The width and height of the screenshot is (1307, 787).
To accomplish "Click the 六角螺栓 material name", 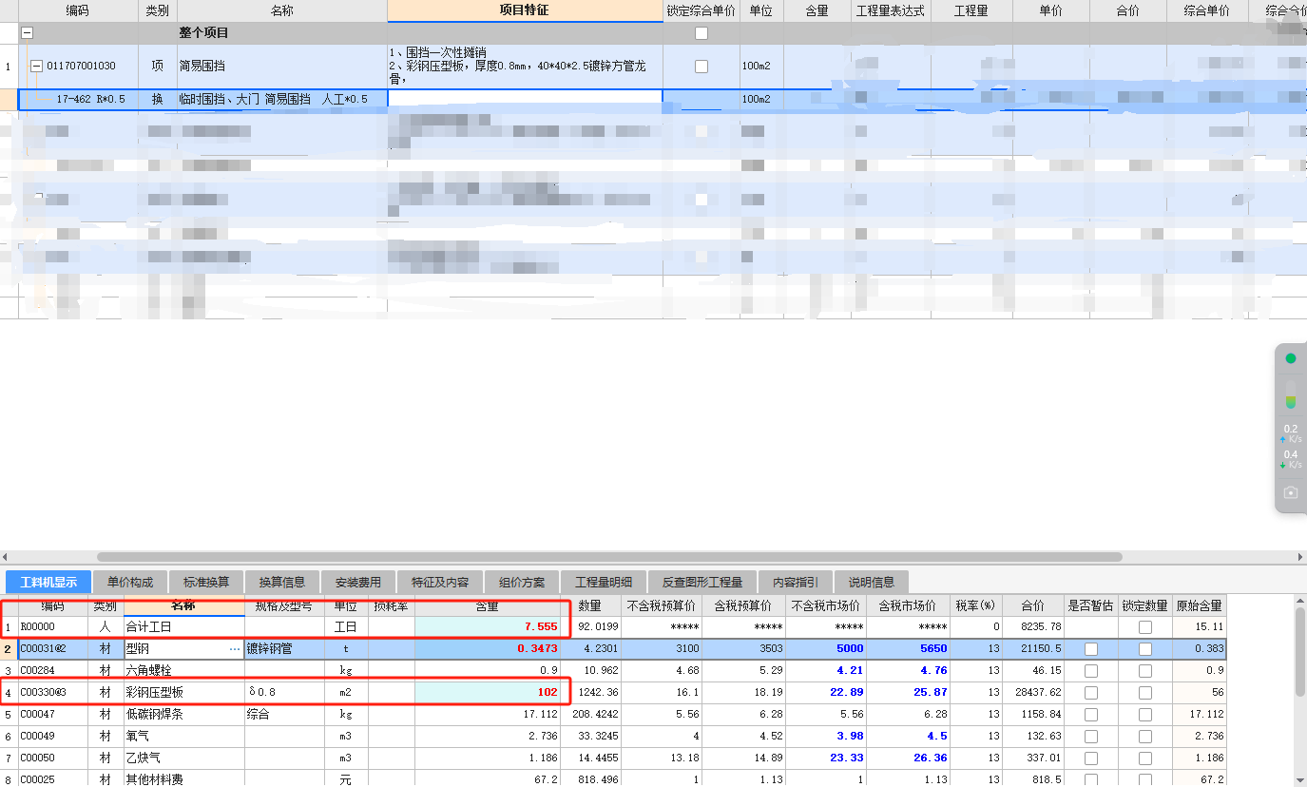I will [149, 671].
